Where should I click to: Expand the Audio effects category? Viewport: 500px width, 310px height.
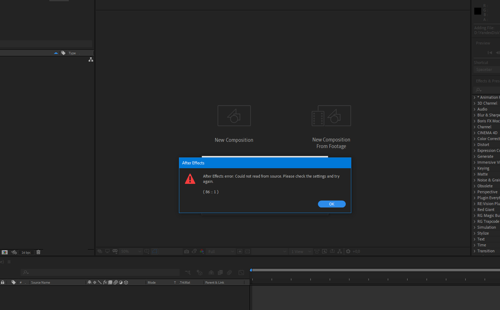point(475,109)
